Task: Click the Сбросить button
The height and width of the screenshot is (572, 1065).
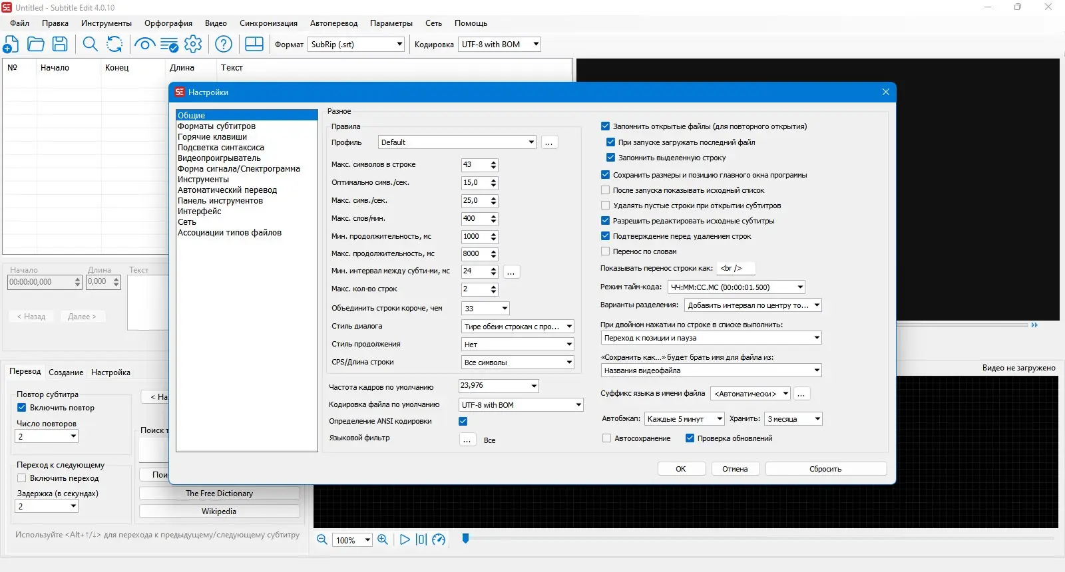Action: (825, 469)
